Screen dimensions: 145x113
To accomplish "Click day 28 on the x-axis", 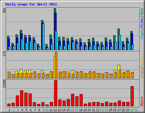I will (x=123, y=110).
